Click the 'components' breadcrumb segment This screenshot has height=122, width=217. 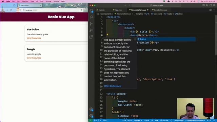pos(106,14)
